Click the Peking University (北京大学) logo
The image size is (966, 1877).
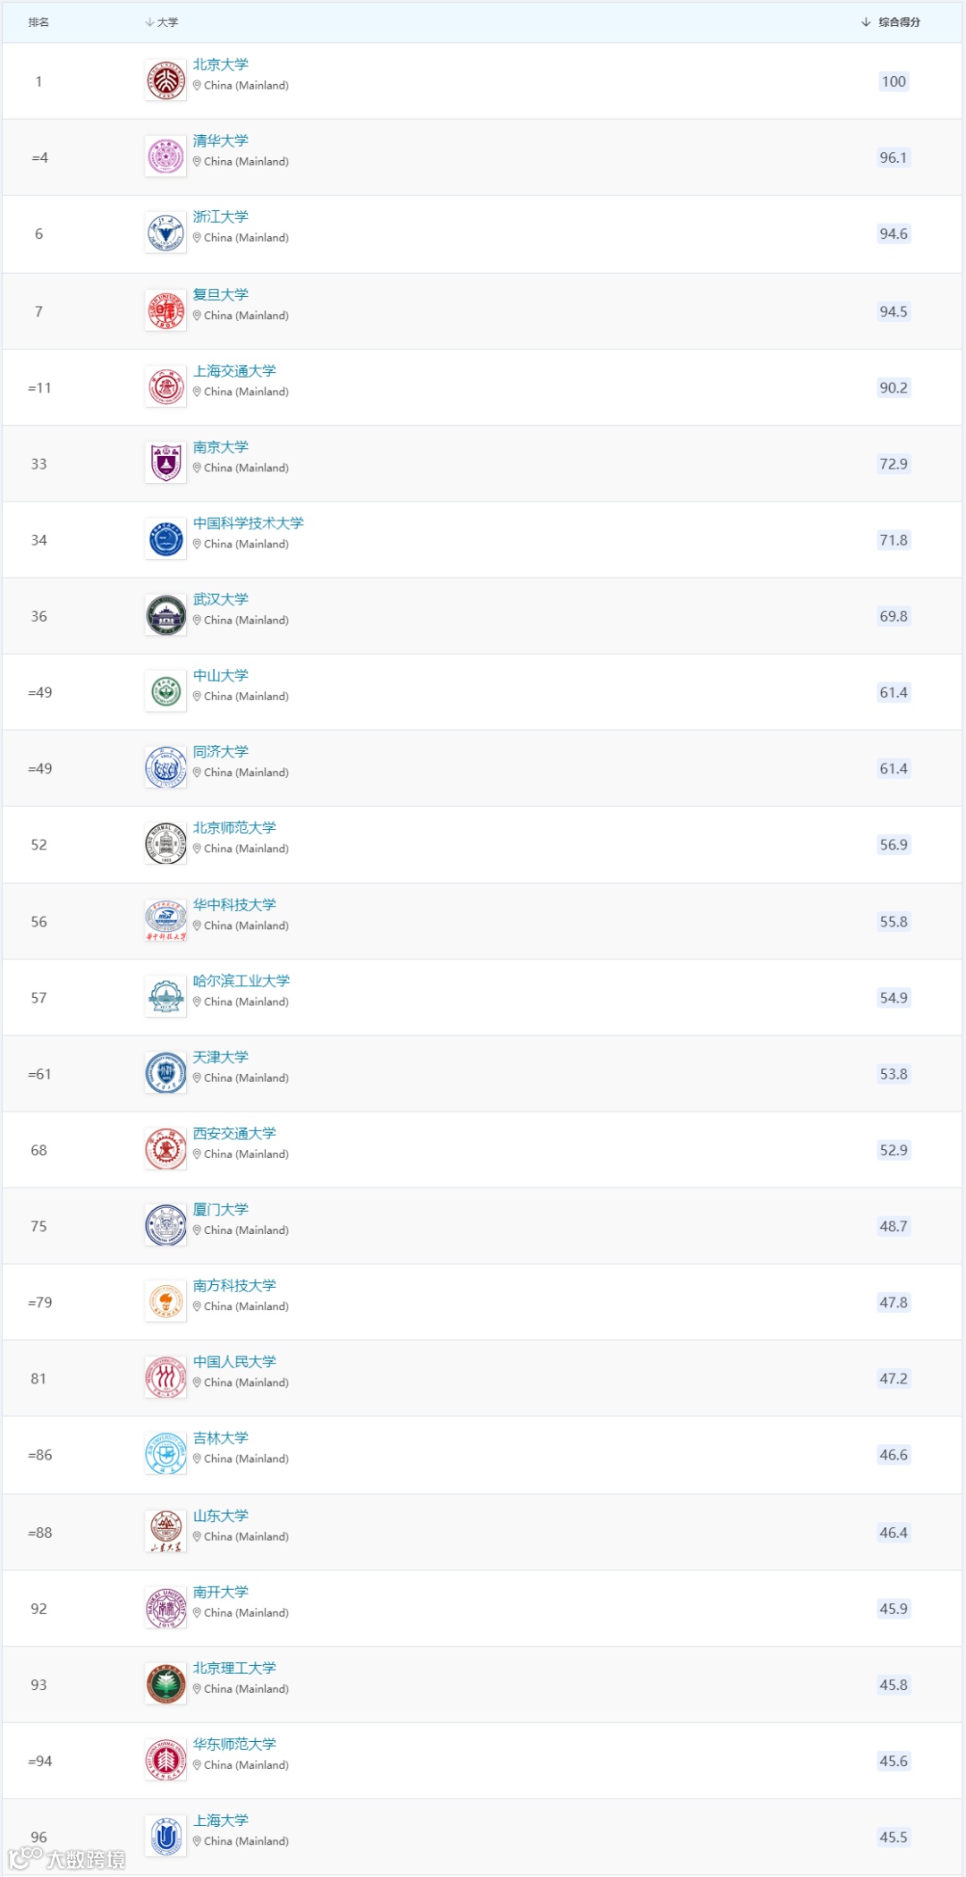165,81
